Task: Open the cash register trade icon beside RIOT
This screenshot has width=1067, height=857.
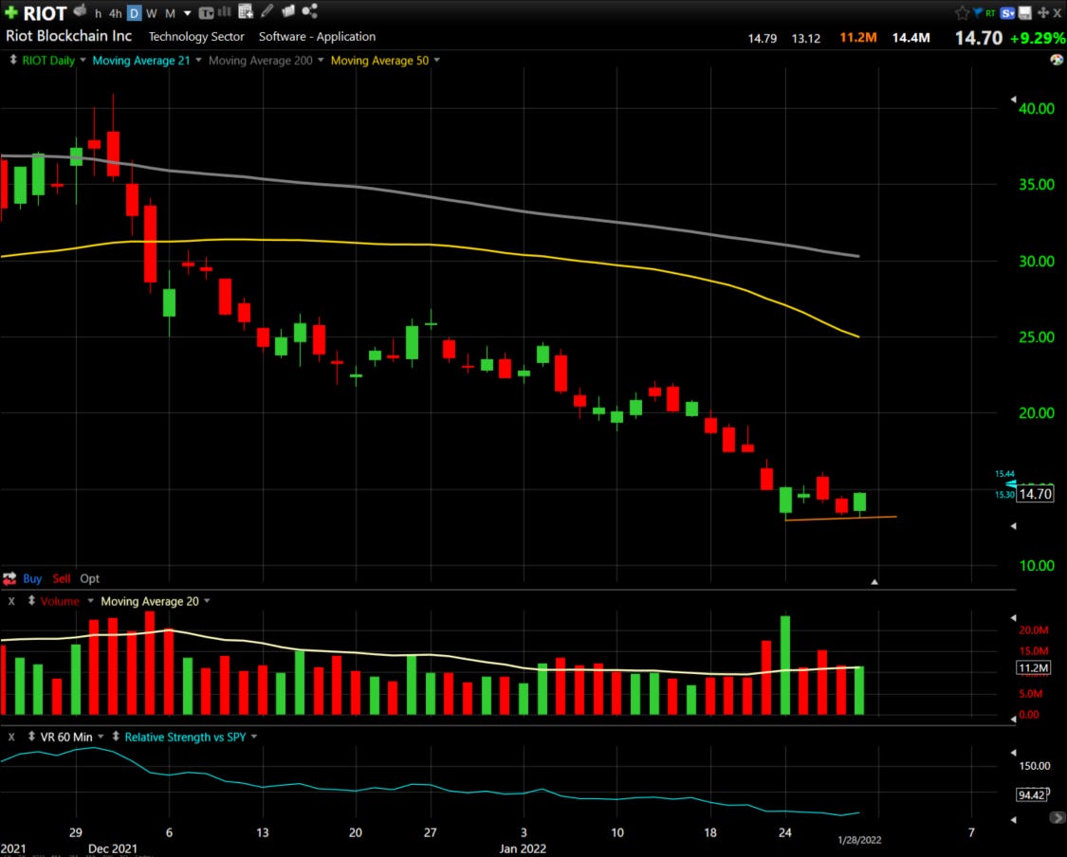Action: pyautogui.click(x=81, y=10)
